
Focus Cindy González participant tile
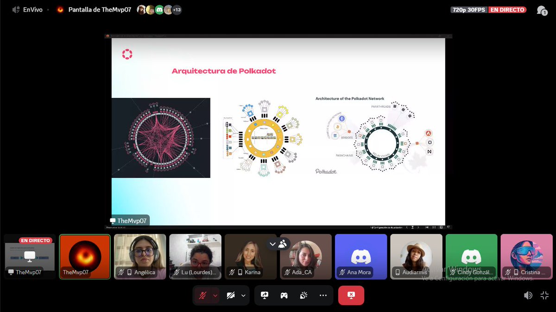471,257
